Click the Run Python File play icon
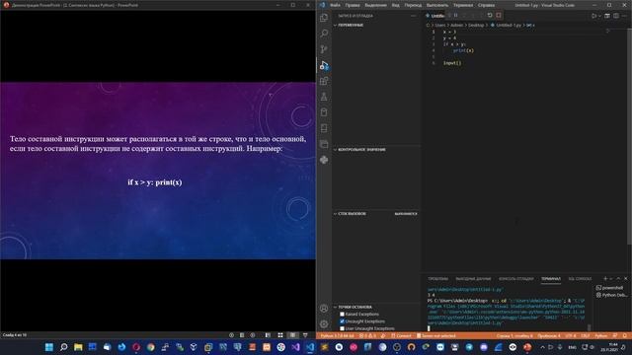Screen dimensions: 632x355 593,16
